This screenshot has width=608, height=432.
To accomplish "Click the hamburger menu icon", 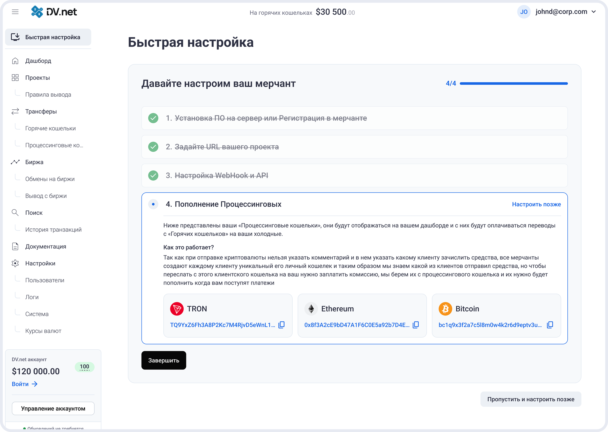I will (x=15, y=12).
